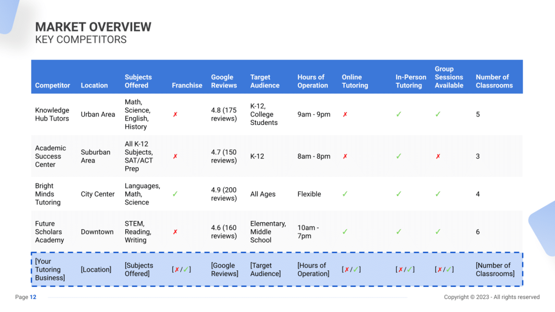Image resolution: width=555 pixels, height=312 pixels.
Task: Select the "Bright Minds Tutoring" cell
Action: click(48, 194)
